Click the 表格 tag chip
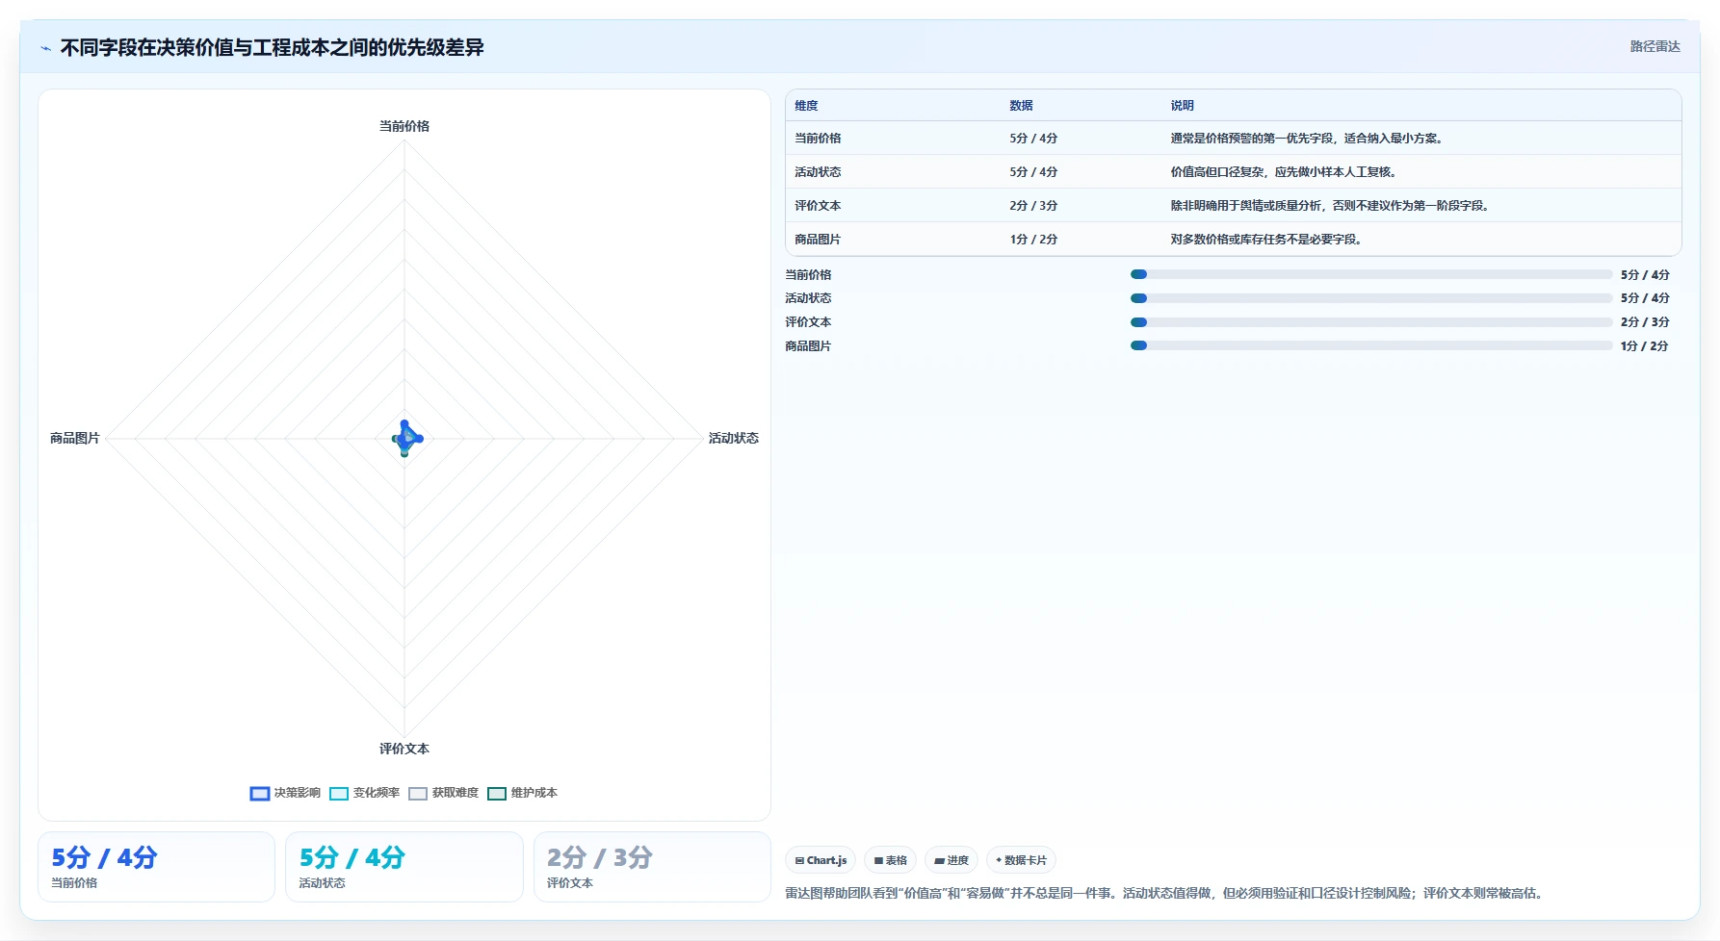This screenshot has height=941, width=1720. (x=890, y=860)
